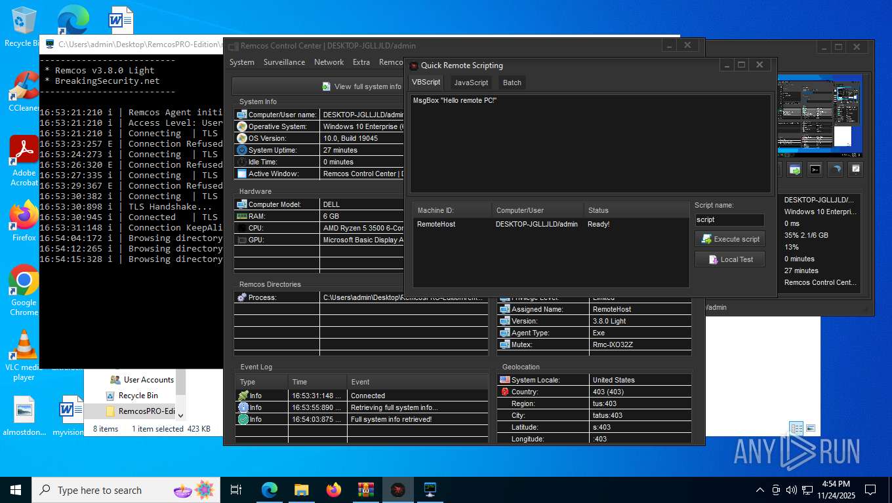Screen dimensions: 892x503
Task: Open VLC media player desktop icon
Action: 24,356
